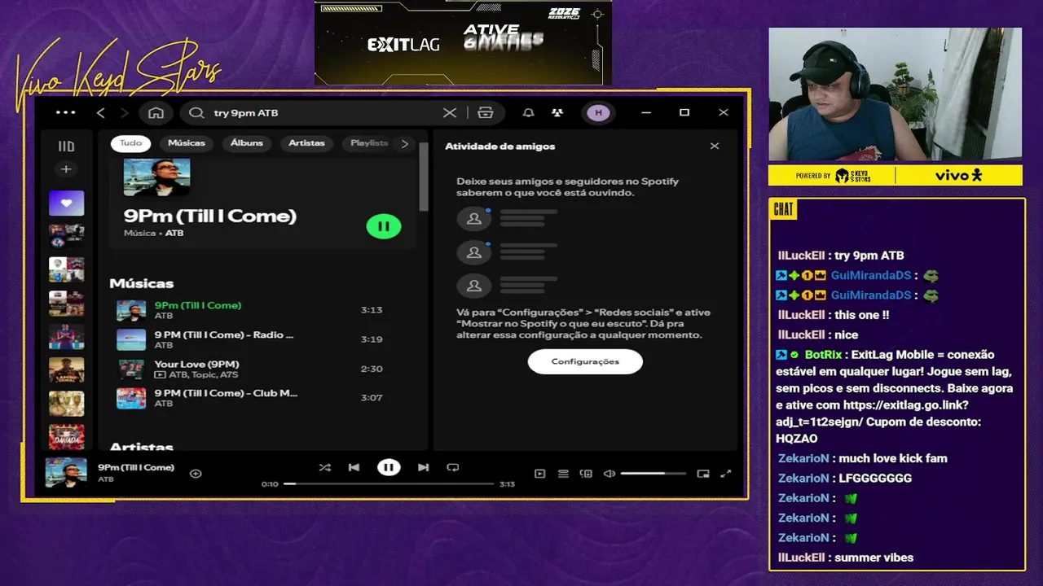Select the 'Músicas' filter chip

[186, 143]
